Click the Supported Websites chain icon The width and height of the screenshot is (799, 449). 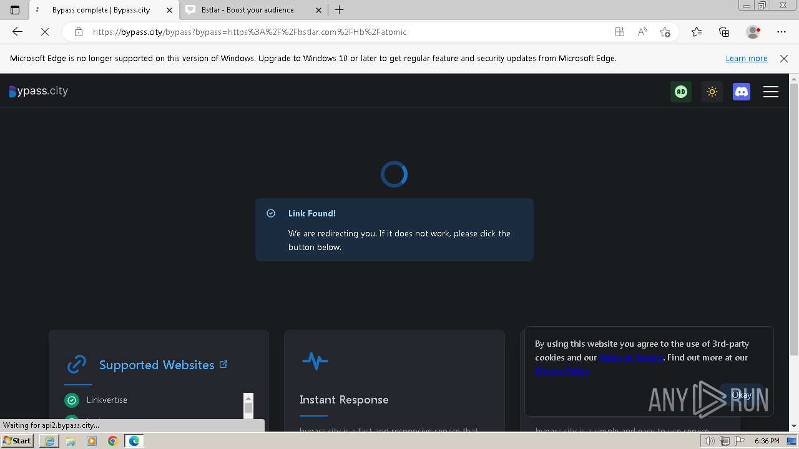tap(77, 364)
